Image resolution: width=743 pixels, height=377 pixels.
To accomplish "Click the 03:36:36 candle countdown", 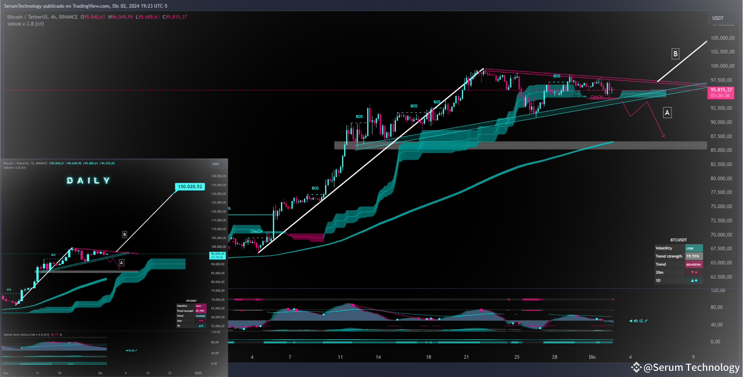I will click(x=720, y=96).
